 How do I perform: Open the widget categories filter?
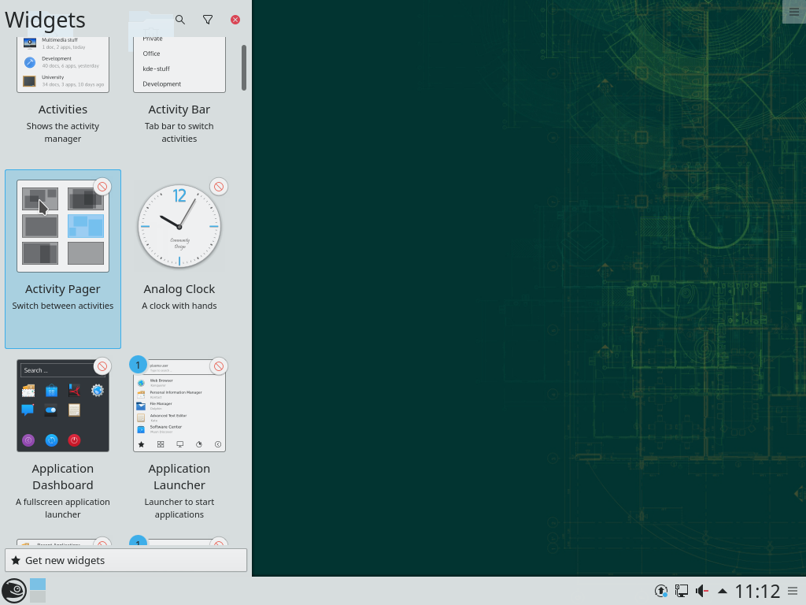click(x=208, y=20)
